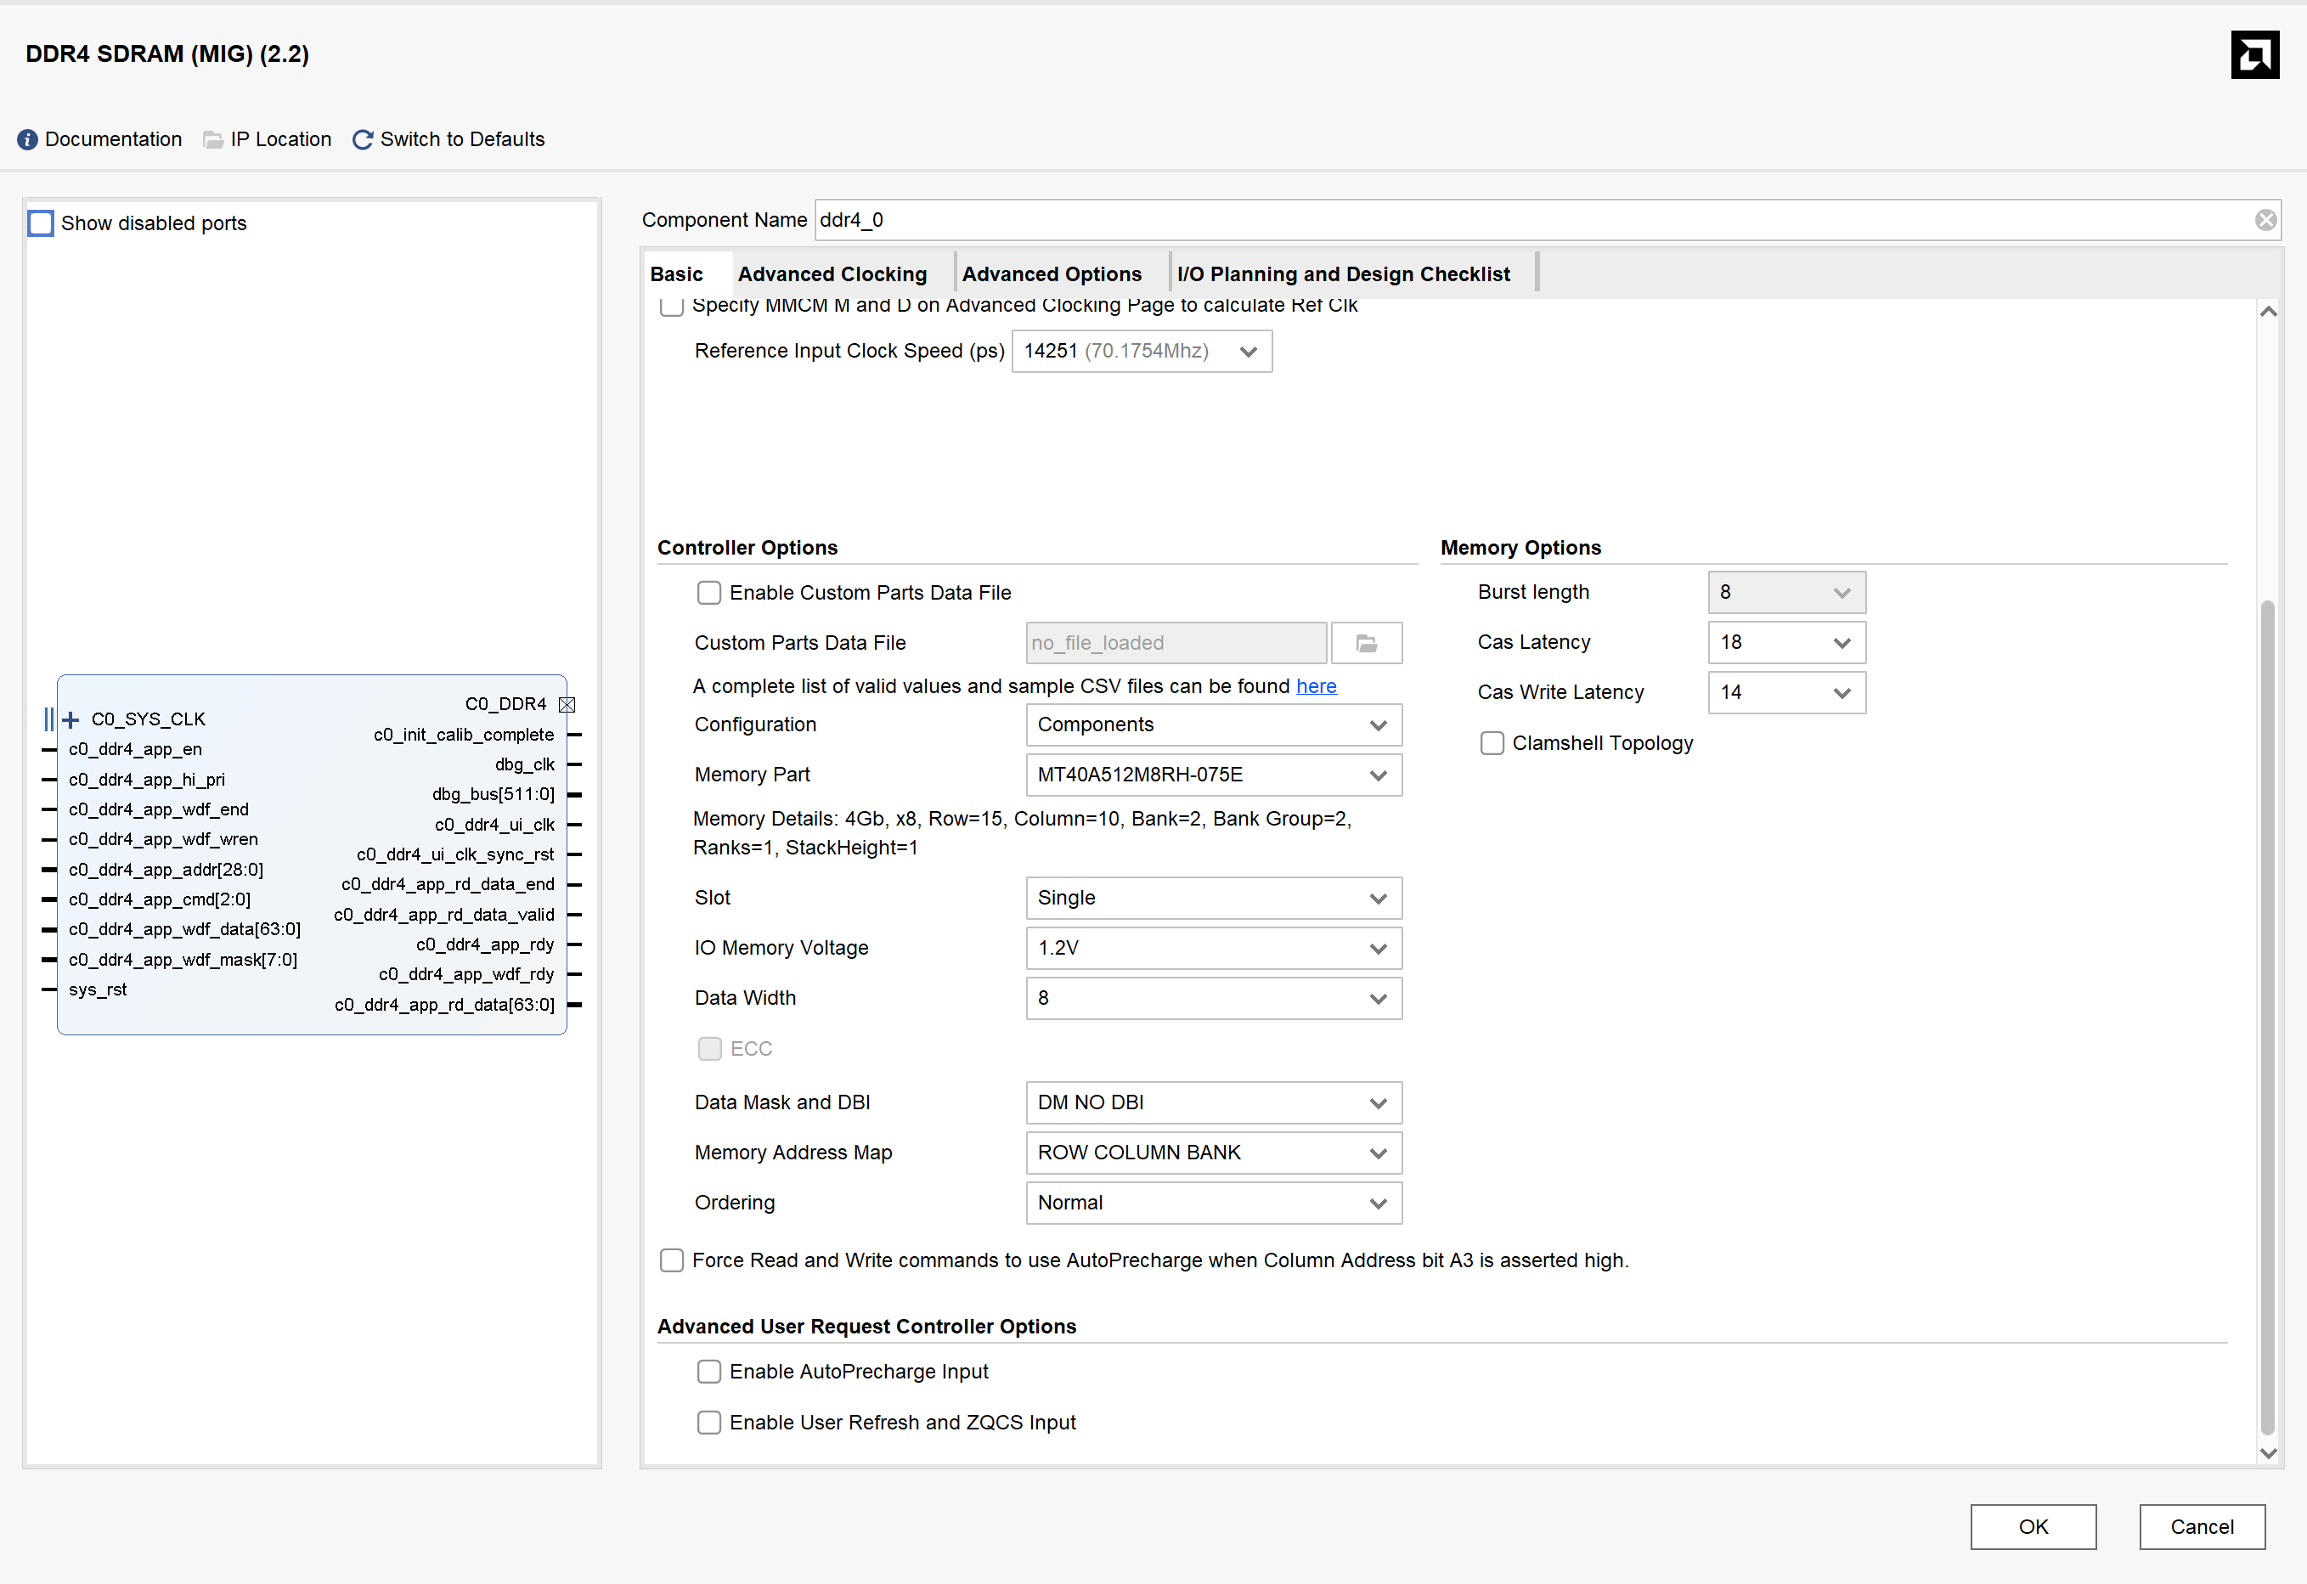Screen dimensions: 2307x1584
Task: Switch to the Basic tab
Action: pos(676,274)
